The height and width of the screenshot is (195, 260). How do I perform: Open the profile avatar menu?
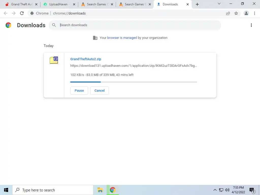click(246, 13)
